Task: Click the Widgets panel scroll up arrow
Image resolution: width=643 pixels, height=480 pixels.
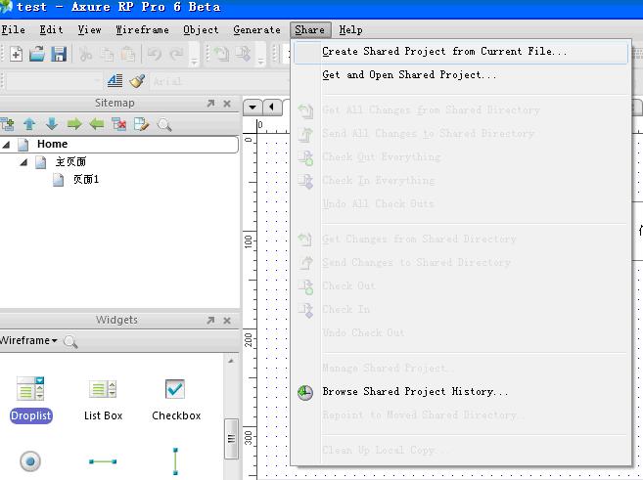Action: click(231, 362)
